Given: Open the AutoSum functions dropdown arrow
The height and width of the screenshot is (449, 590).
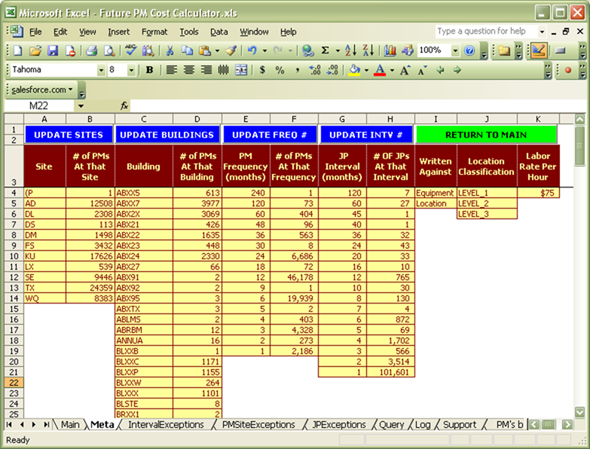Looking at the screenshot, I should pyautogui.click(x=338, y=50).
